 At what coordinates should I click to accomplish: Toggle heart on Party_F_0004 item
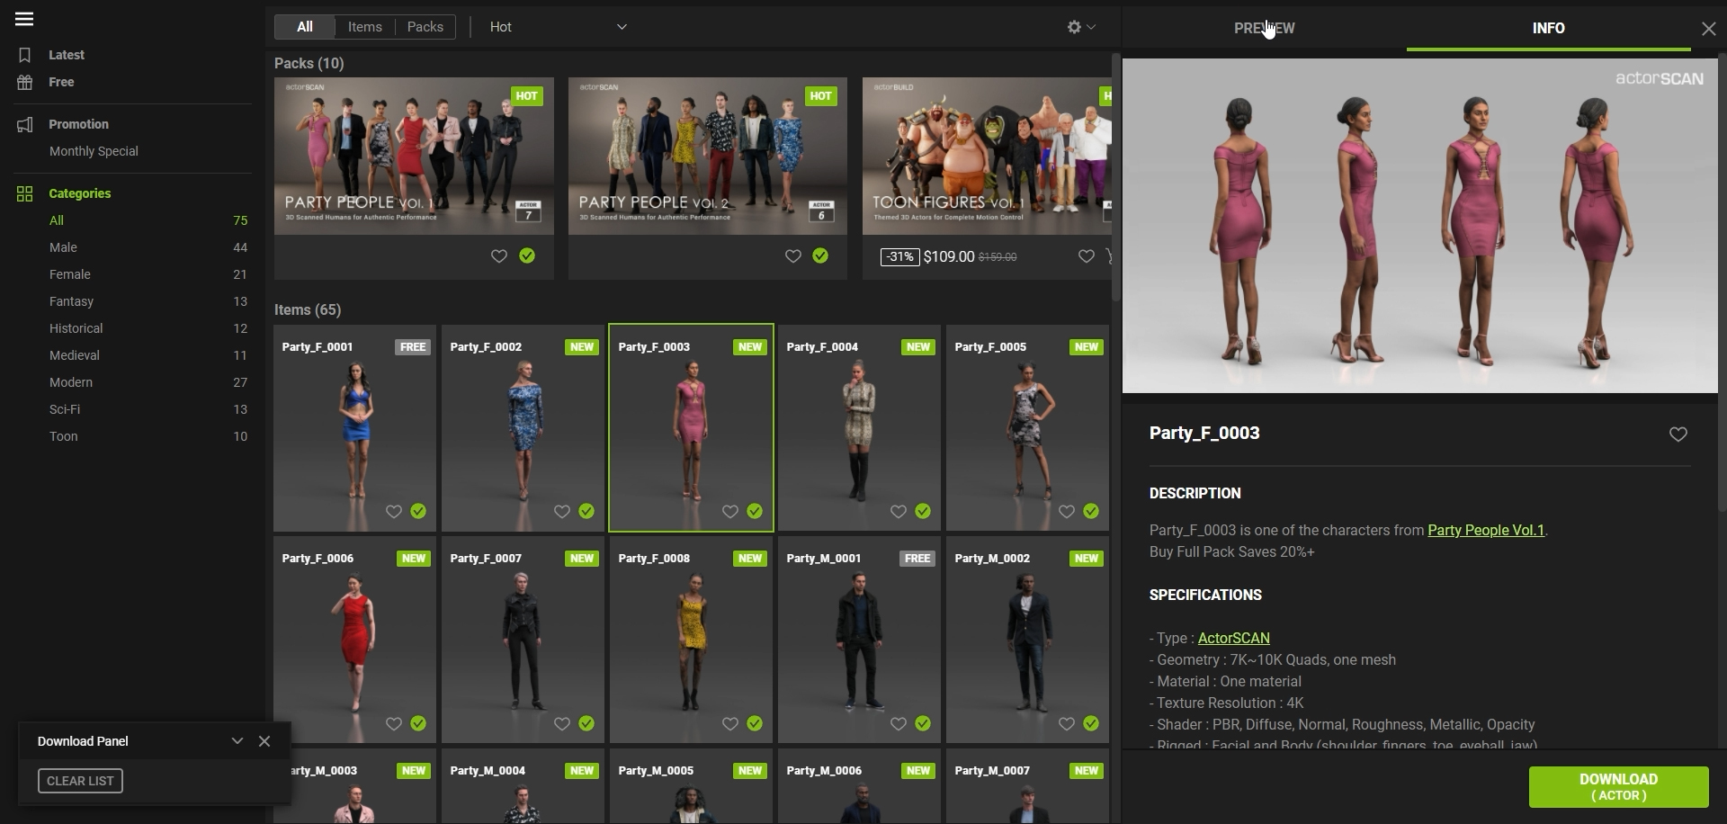tap(899, 512)
